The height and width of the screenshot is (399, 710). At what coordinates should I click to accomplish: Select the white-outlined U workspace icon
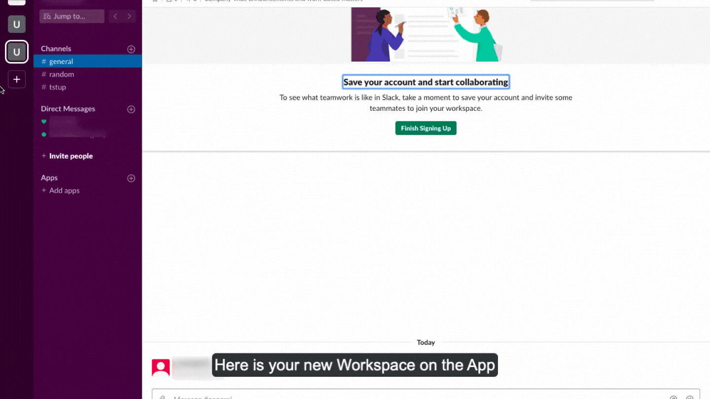16,52
